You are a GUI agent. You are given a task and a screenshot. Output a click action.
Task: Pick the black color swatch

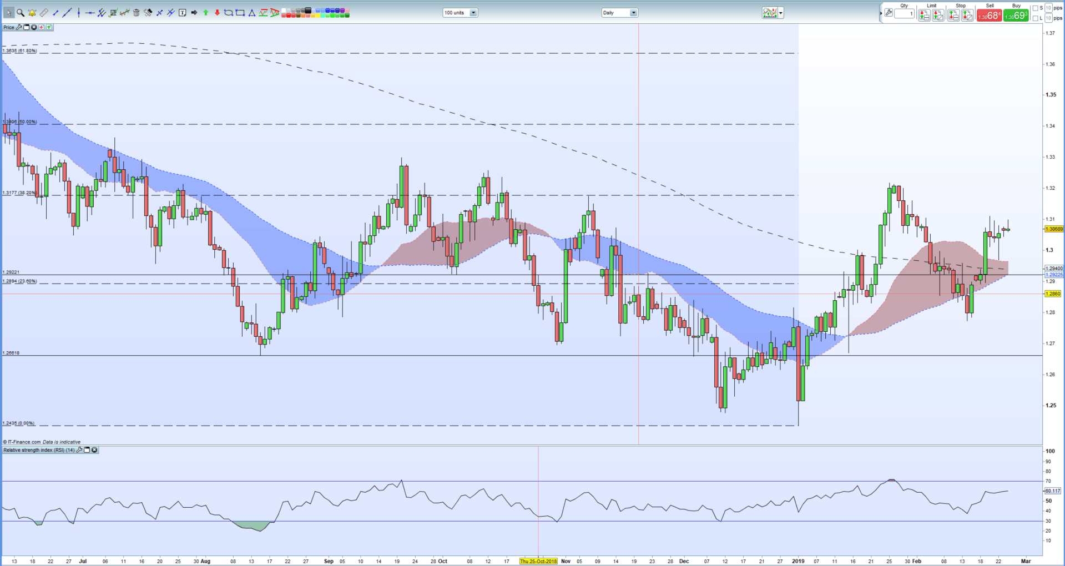tap(308, 10)
